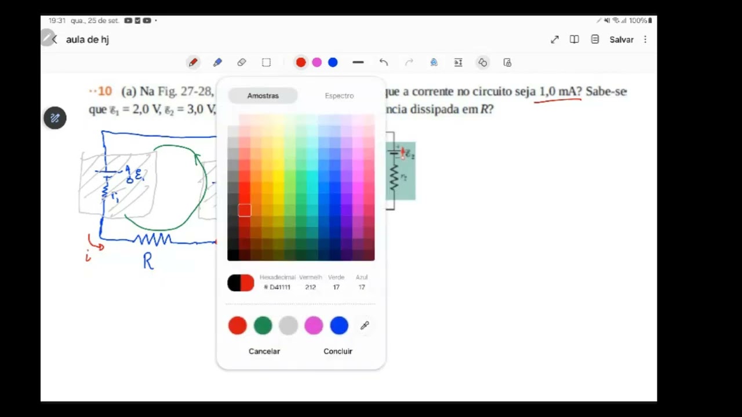The width and height of the screenshot is (742, 417).
Task: Click the black-red color preview pill
Action: coord(241,283)
